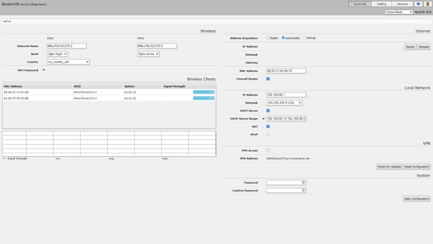Disable the Firewall Router checkbox

[x=268, y=79]
